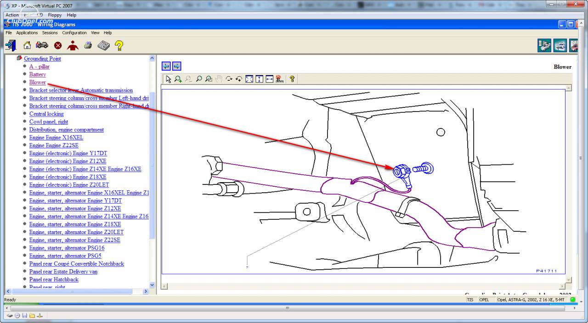This screenshot has height=323, width=588.
Task: Toggle the hotspot highlight icon
Action: click(x=279, y=79)
